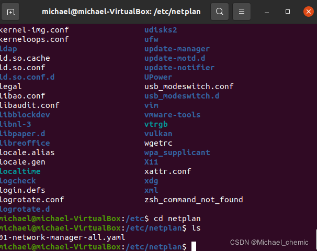Click the usb_modeswitch.d directory name
317x251 pixels.
(x=182, y=96)
